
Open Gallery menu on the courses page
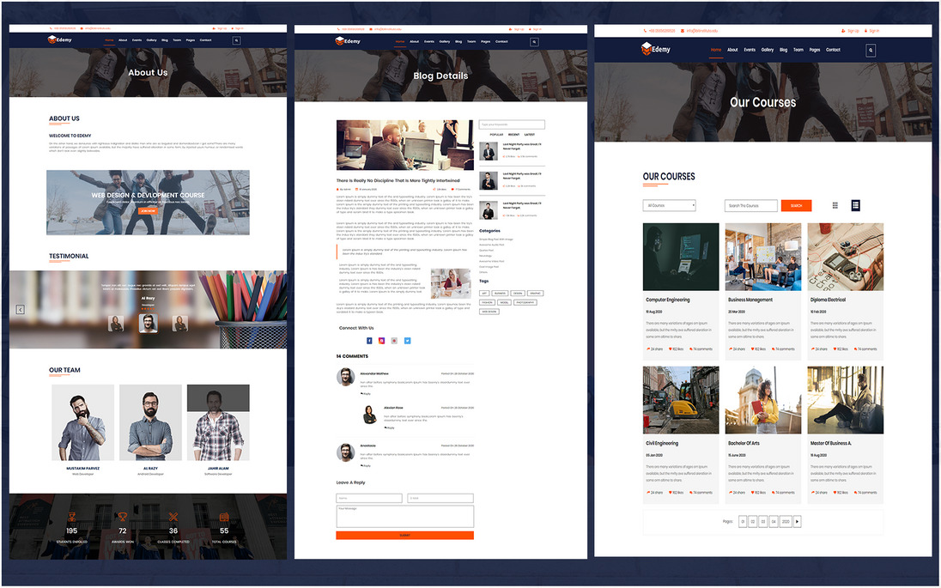(767, 50)
